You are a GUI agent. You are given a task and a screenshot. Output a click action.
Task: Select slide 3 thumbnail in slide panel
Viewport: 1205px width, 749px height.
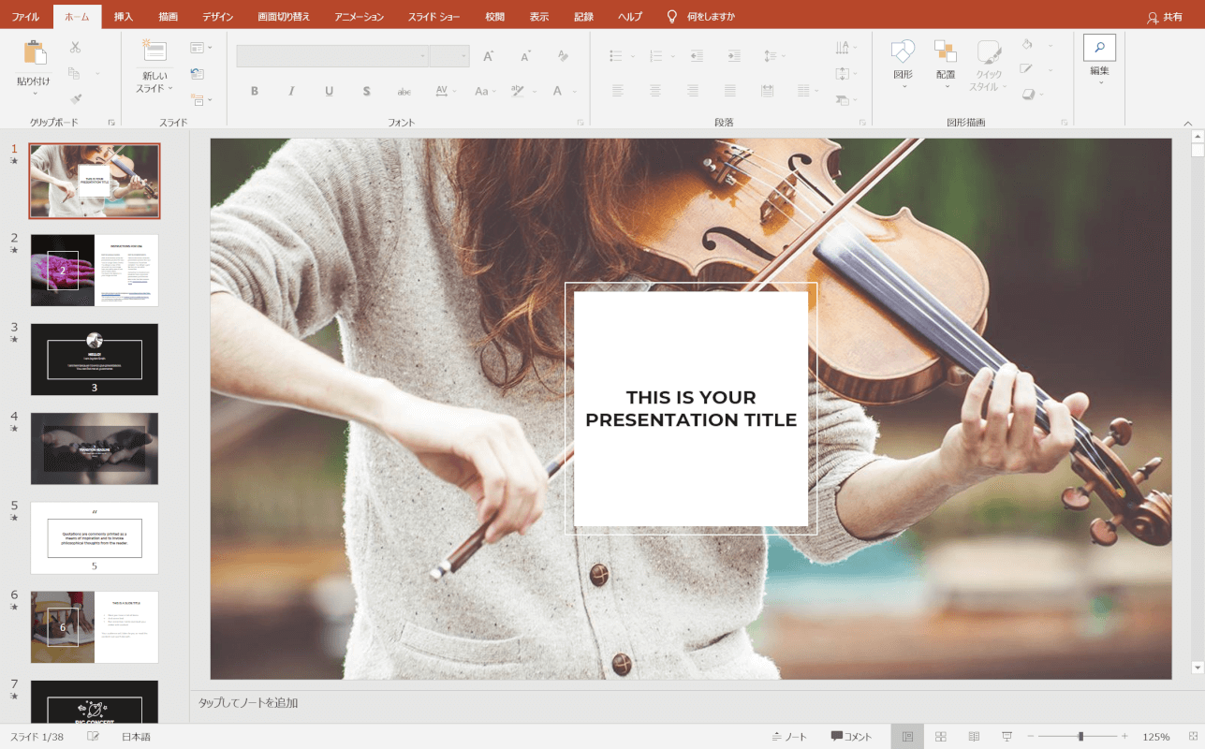pyautogui.click(x=95, y=360)
